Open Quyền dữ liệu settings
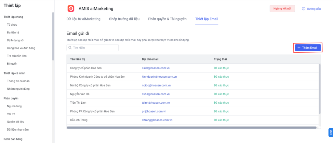Viewport: 333px width, 143px height. pos(16,122)
